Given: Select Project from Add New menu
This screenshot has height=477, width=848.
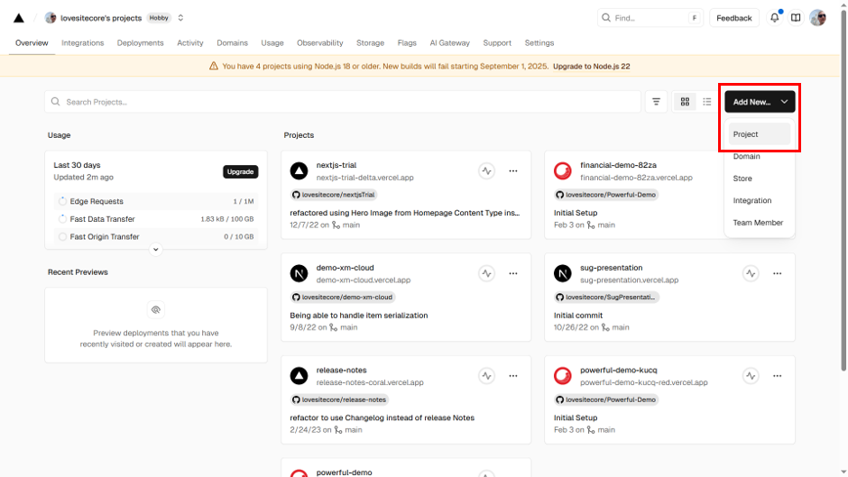Looking at the screenshot, I should pos(760,134).
